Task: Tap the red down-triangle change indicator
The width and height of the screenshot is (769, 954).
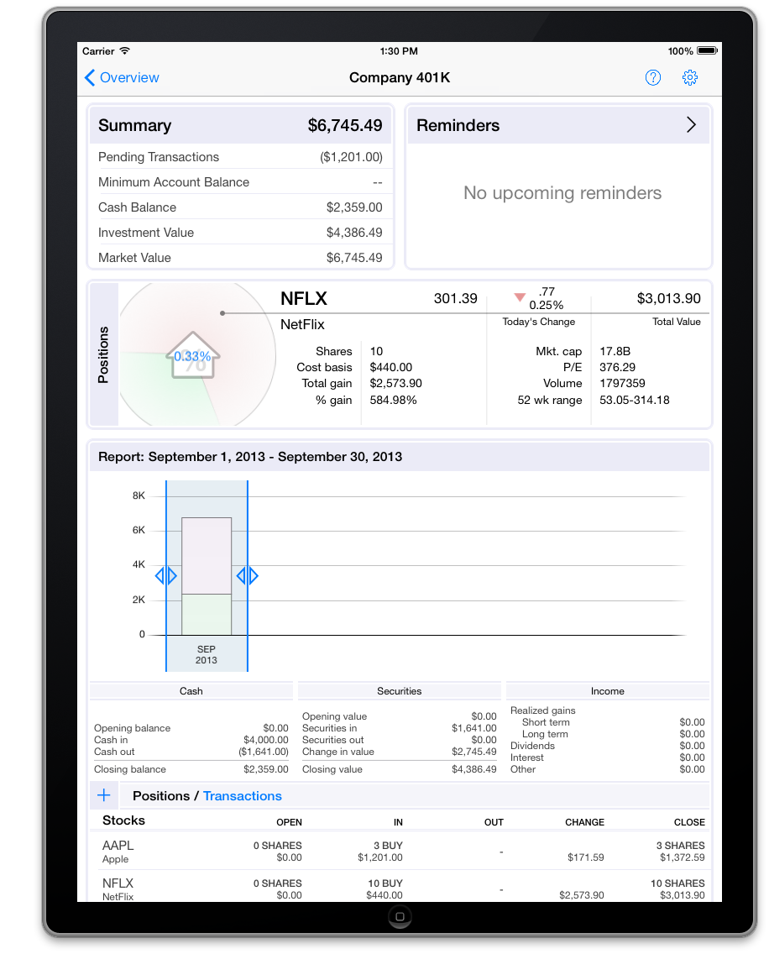Action: coord(520,297)
